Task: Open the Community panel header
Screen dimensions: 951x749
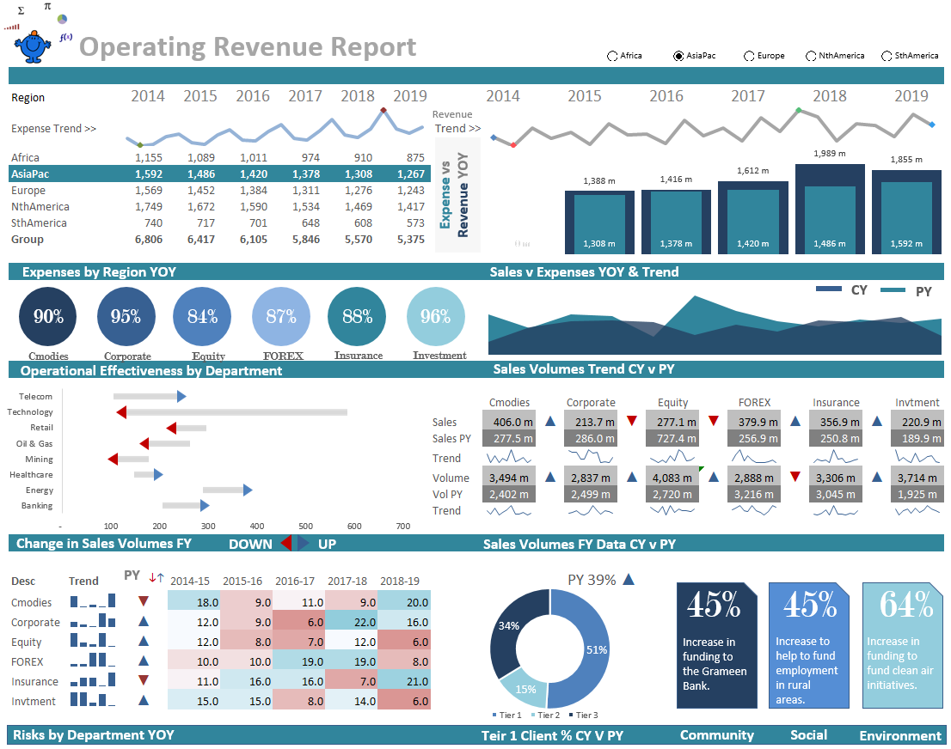Action: [x=717, y=735]
